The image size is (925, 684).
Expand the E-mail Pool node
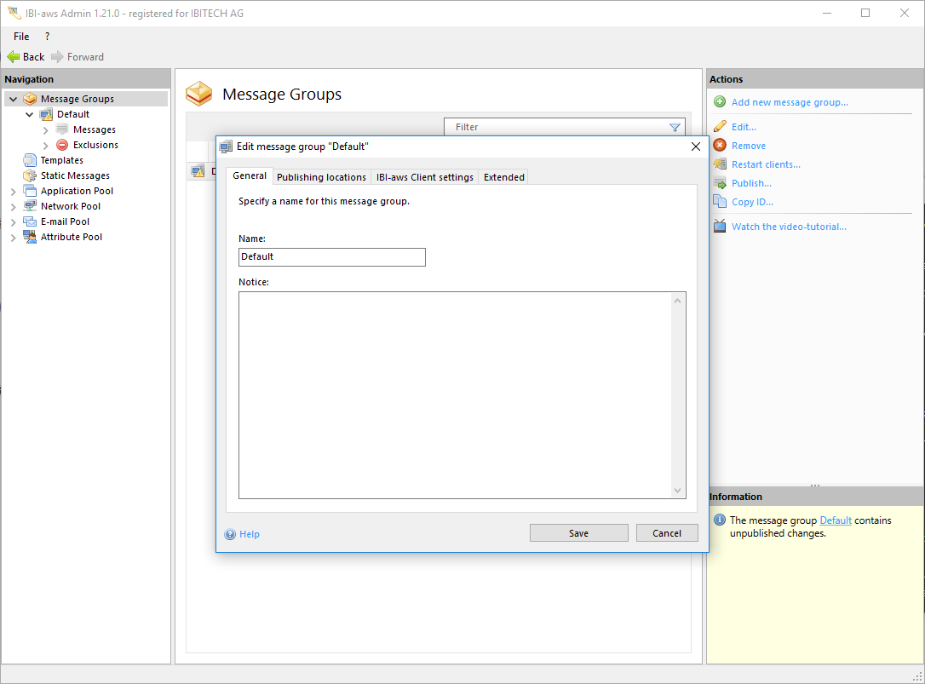tap(13, 221)
